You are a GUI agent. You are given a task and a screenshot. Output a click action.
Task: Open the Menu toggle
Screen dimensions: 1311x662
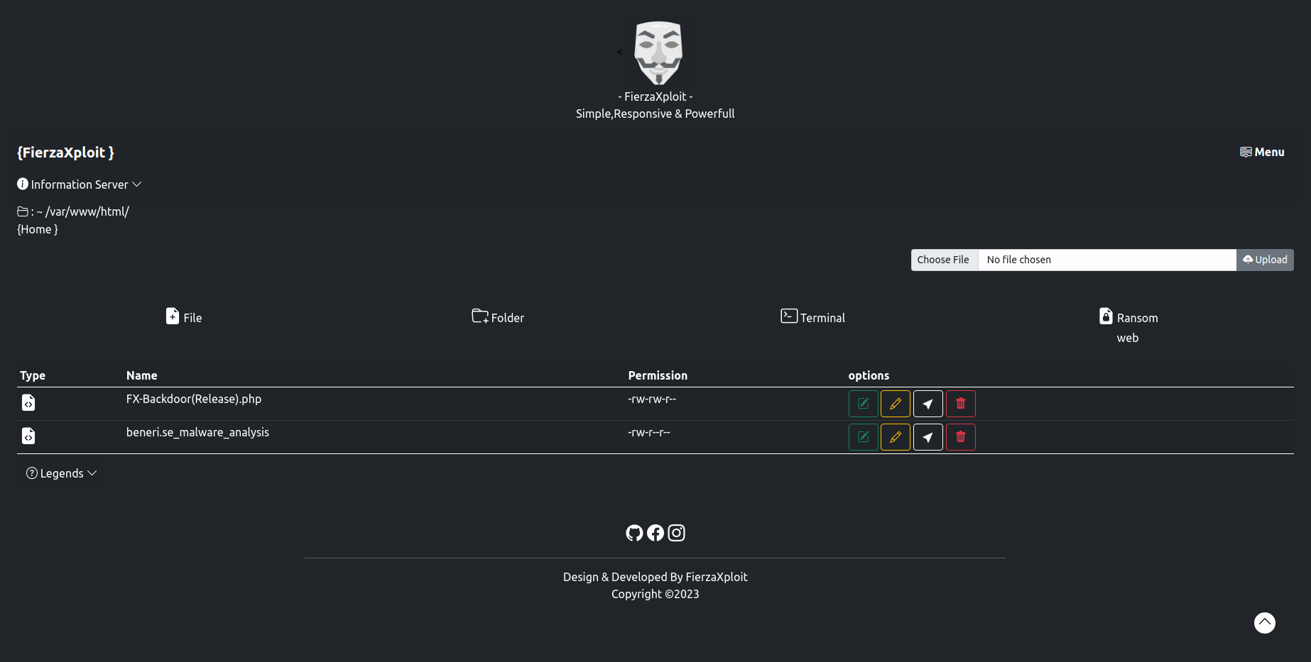[x=1262, y=152]
